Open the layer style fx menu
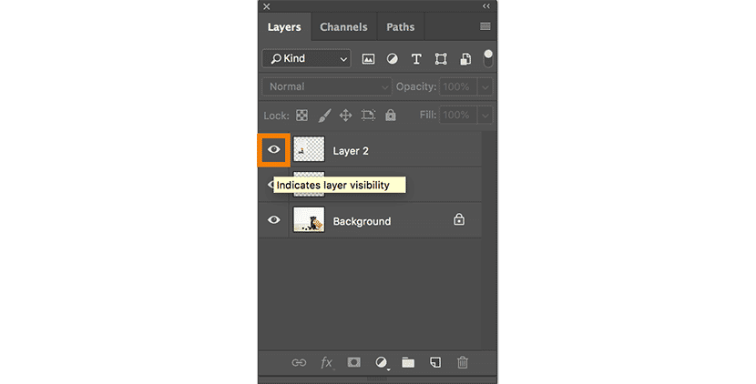756x384 pixels. tap(326, 362)
